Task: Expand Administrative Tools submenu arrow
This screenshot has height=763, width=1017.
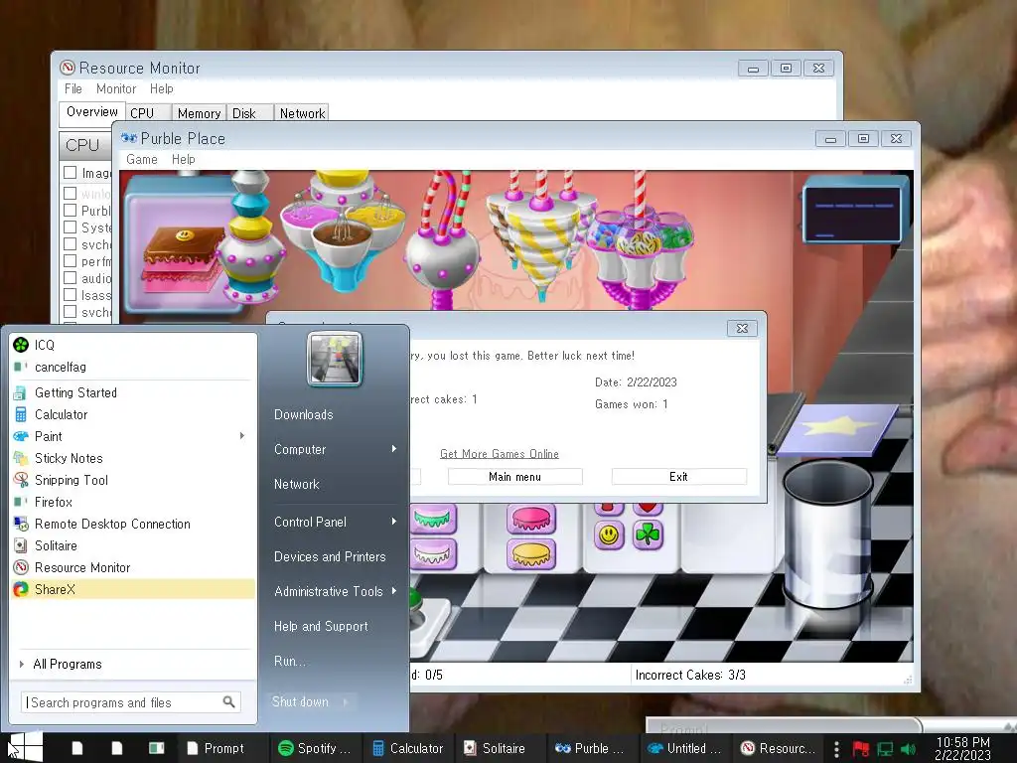Action: (x=393, y=591)
